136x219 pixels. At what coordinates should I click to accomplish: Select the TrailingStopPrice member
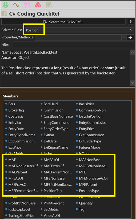pos(20,216)
